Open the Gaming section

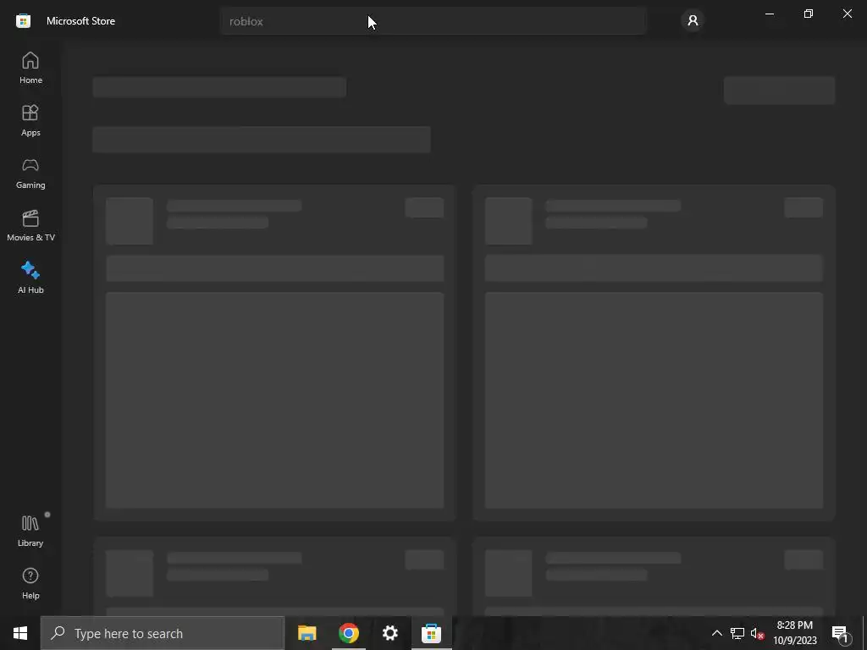(30, 173)
